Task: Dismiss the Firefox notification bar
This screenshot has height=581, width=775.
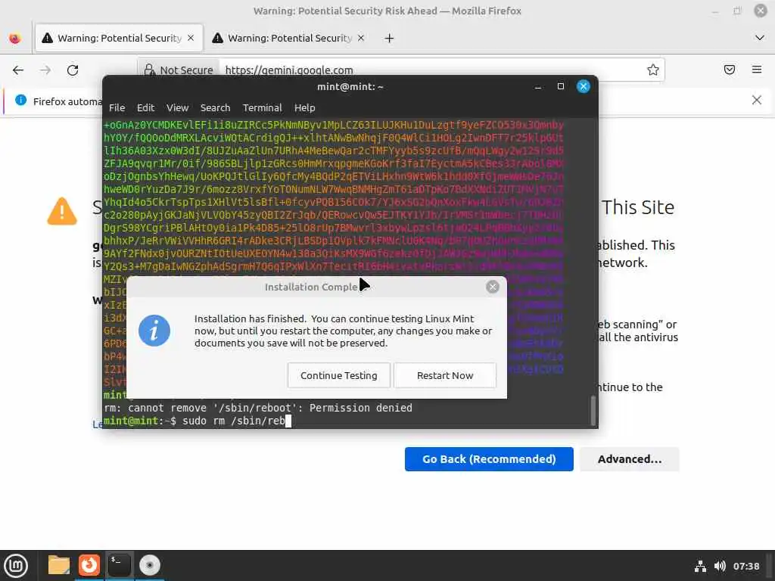Action: (x=757, y=101)
